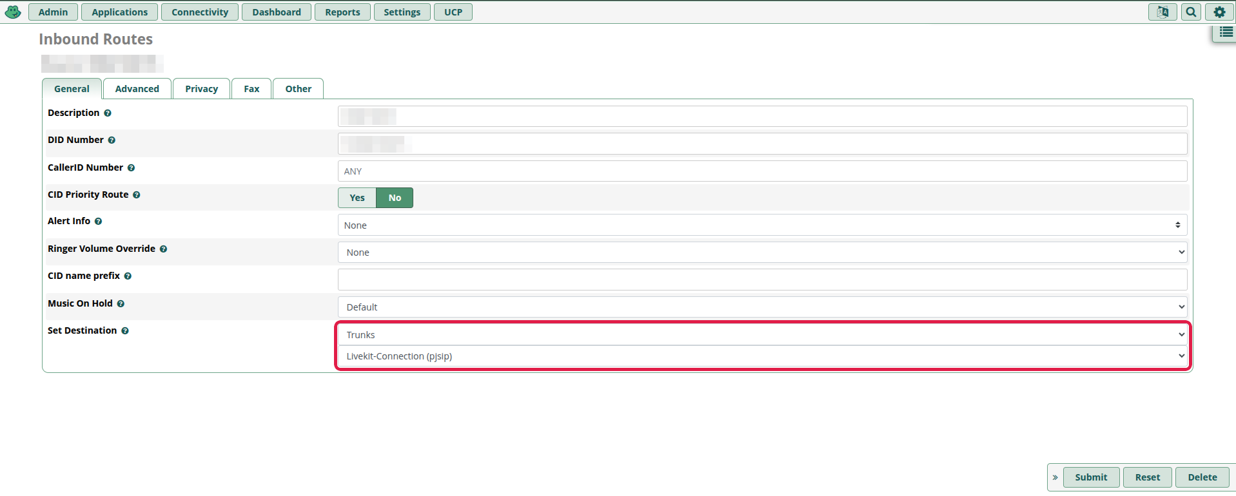
Task: Click the Delete button
Action: tap(1202, 477)
